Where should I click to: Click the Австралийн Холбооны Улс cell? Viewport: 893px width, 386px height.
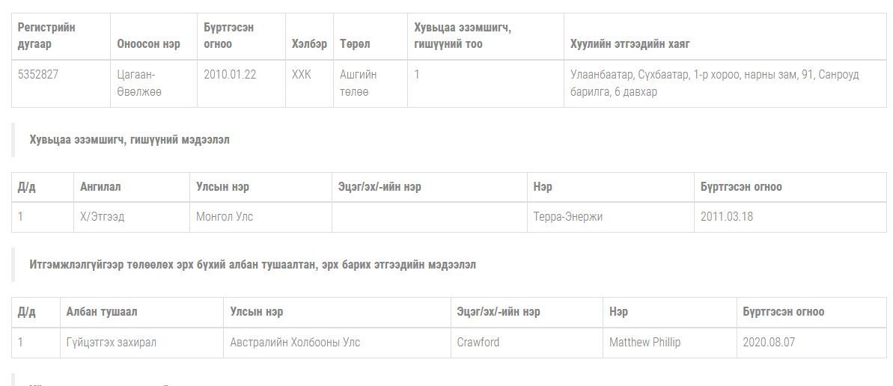coord(295,343)
